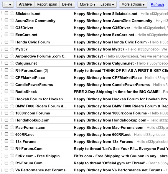Check the G35Driver email checkbox
Screen dimensions: 168x174
[6, 27]
